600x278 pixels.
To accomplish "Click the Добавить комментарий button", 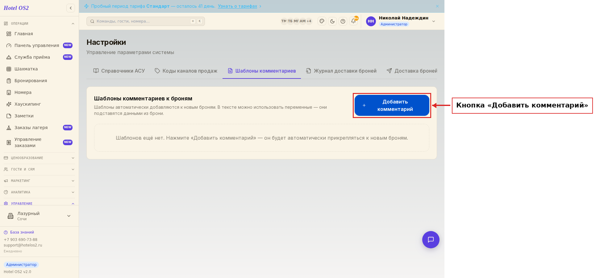I will click(392, 105).
